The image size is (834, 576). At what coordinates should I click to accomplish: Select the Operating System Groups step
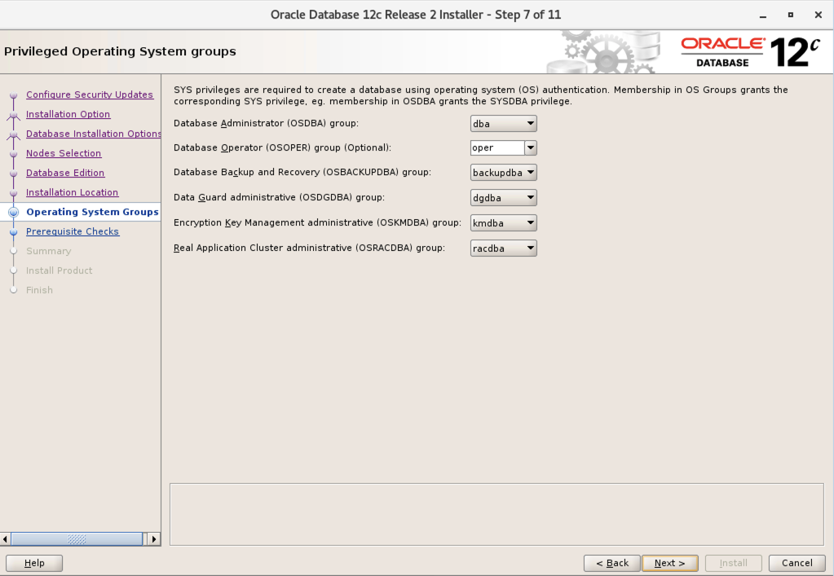coord(92,212)
